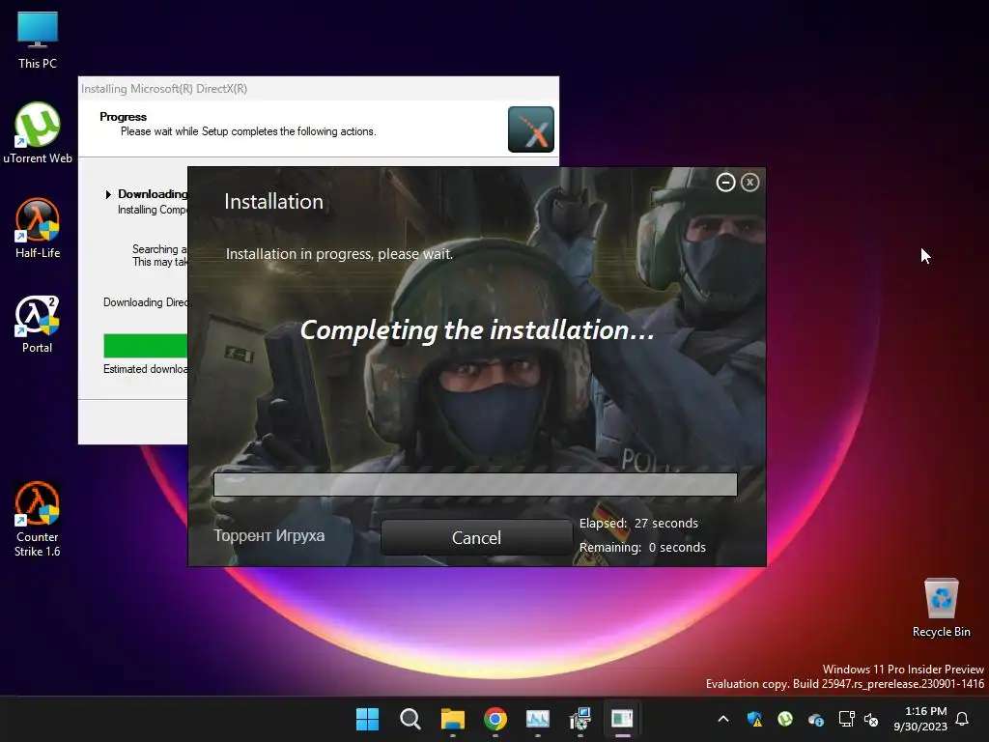This screenshot has width=989, height=742.
Task: Click the 'Installing Microsoft(R) DirectX(R)' title bar
Action: pyautogui.click(x=319, y=88)
